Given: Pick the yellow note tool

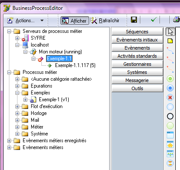Looking at the screenshot, I should coord(170,41).
